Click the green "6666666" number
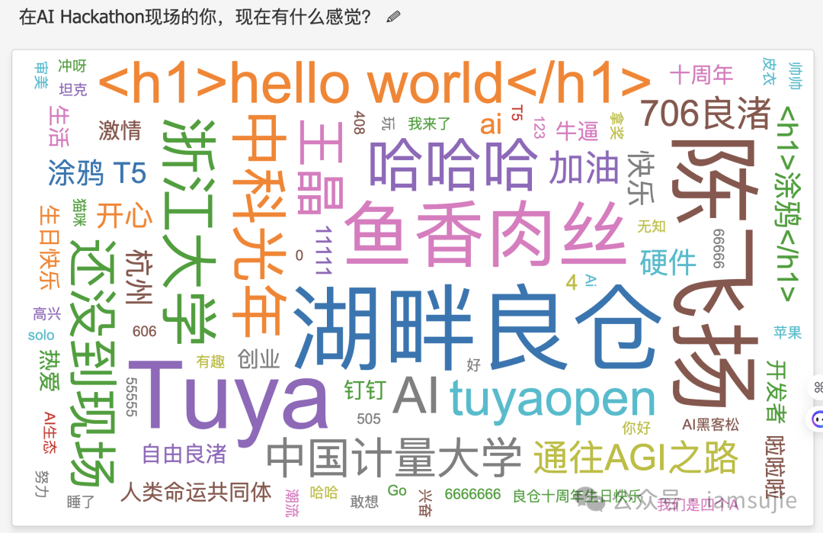The width and height of the screenshot is (823, 533). click(x=472, y=494)
